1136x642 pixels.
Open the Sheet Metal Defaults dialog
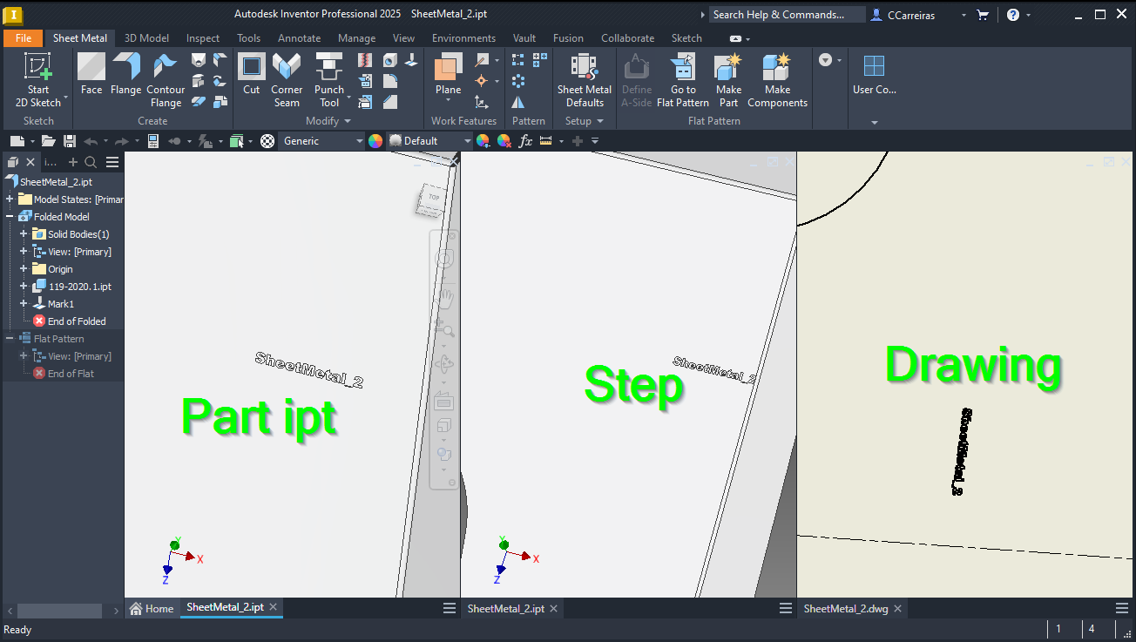[x=584, y=77]
